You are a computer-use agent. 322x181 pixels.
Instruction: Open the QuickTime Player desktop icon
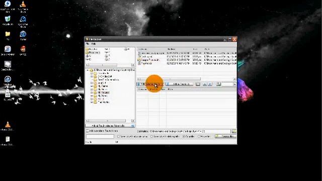point(23,19)
